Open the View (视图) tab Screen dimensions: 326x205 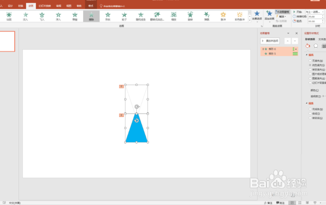(69, 6)
